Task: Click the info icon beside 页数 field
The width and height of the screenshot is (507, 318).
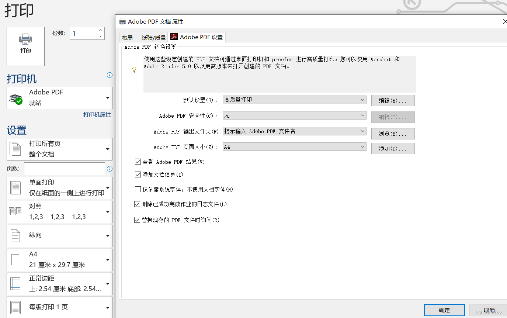Action: pos(110,169)
